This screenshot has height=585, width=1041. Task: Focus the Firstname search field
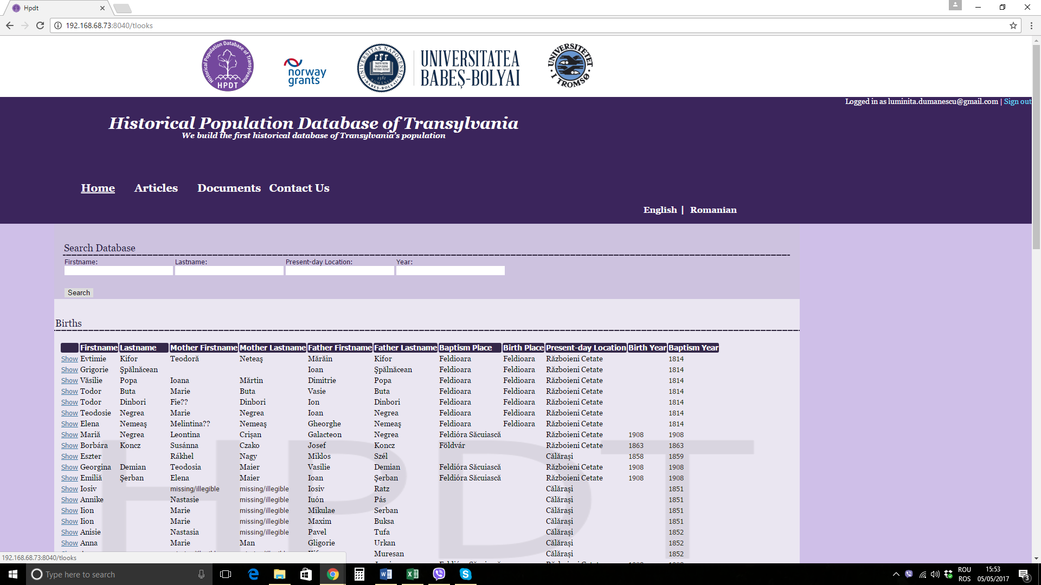pyautogui.click(x=119, y=270)
